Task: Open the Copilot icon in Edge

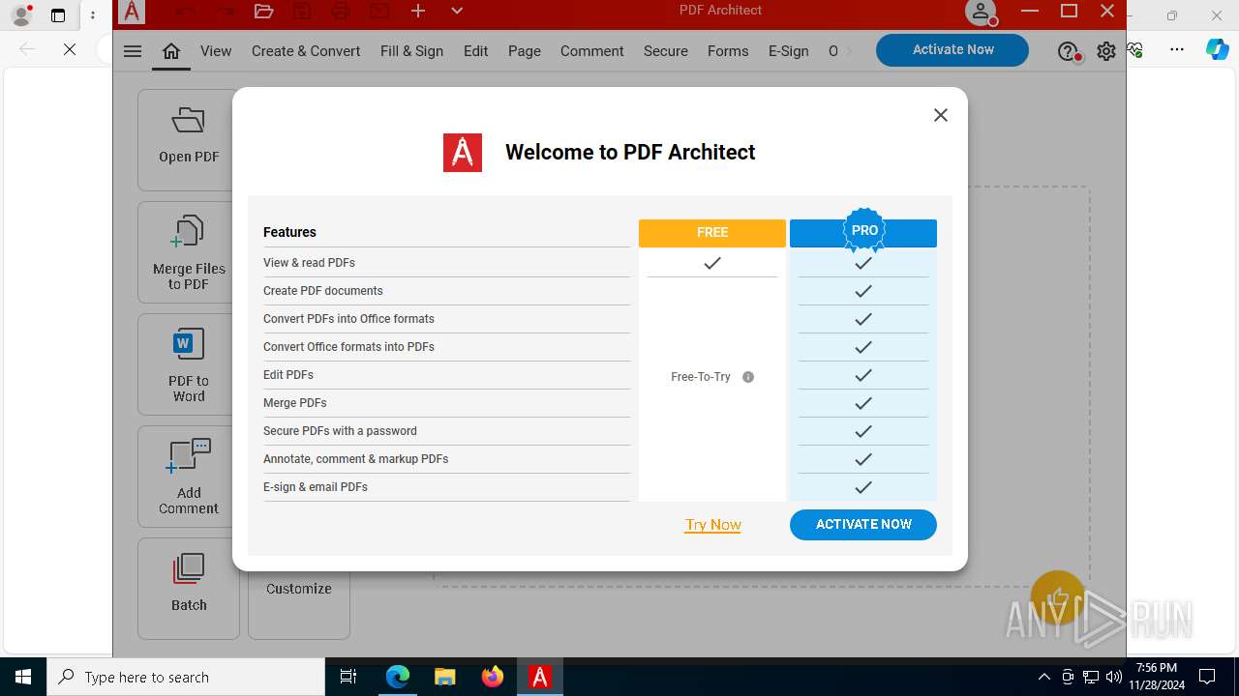Action: click(1218, 49)
